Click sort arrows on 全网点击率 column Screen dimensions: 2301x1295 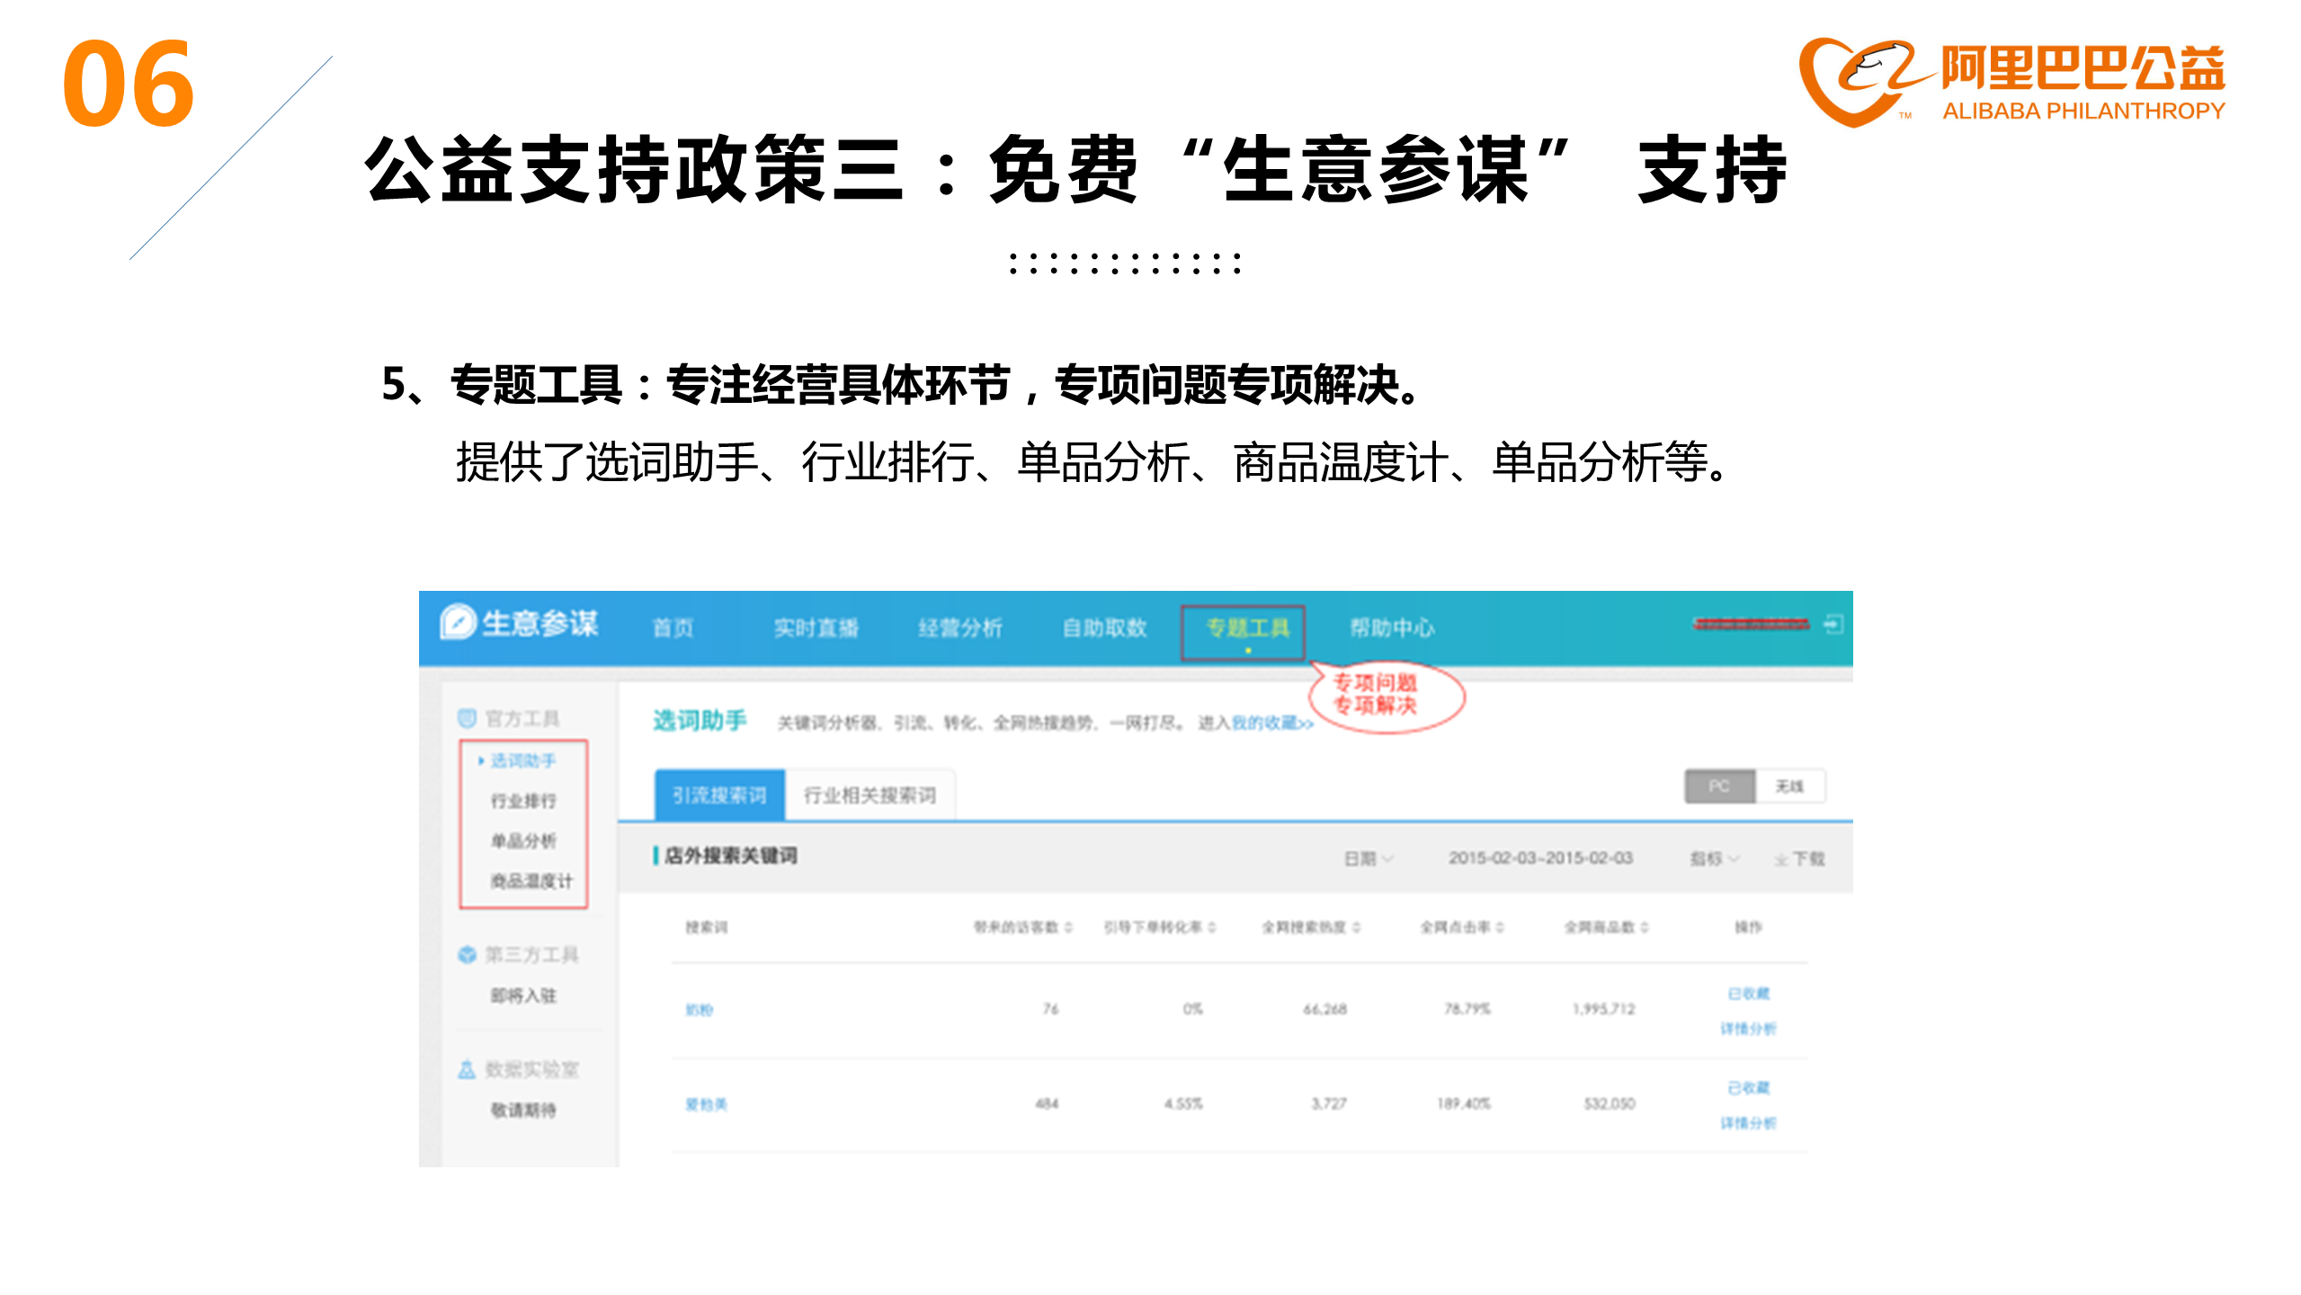(x=1501, y=927)
